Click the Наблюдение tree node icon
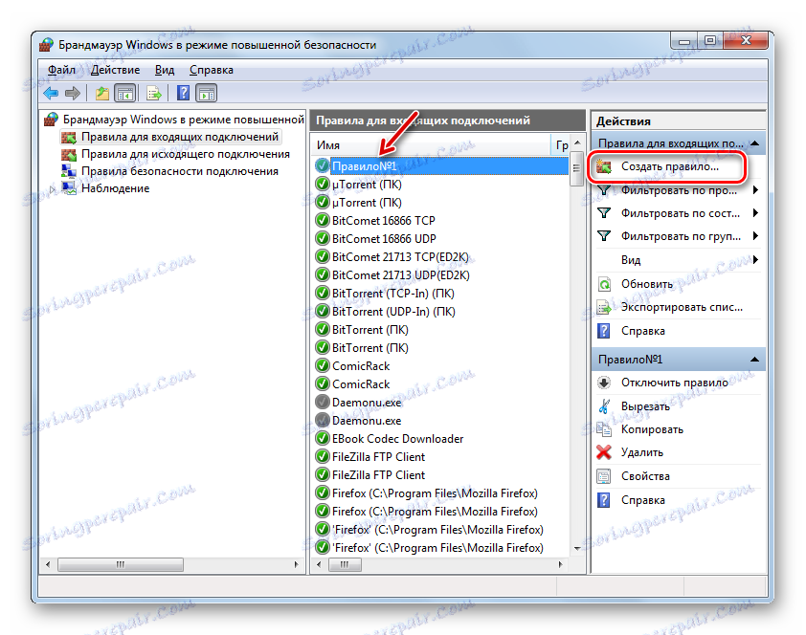 tap(69, 187)
